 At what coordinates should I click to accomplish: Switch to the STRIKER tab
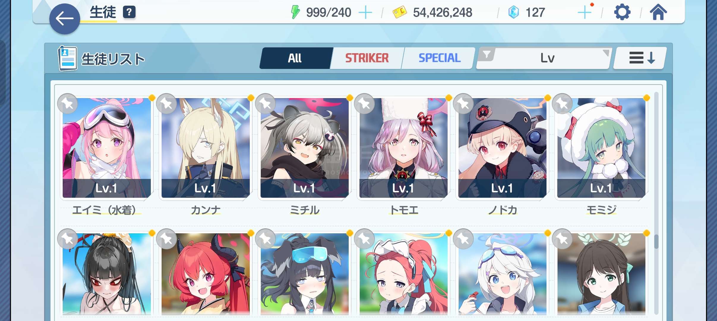click(367, 58)
